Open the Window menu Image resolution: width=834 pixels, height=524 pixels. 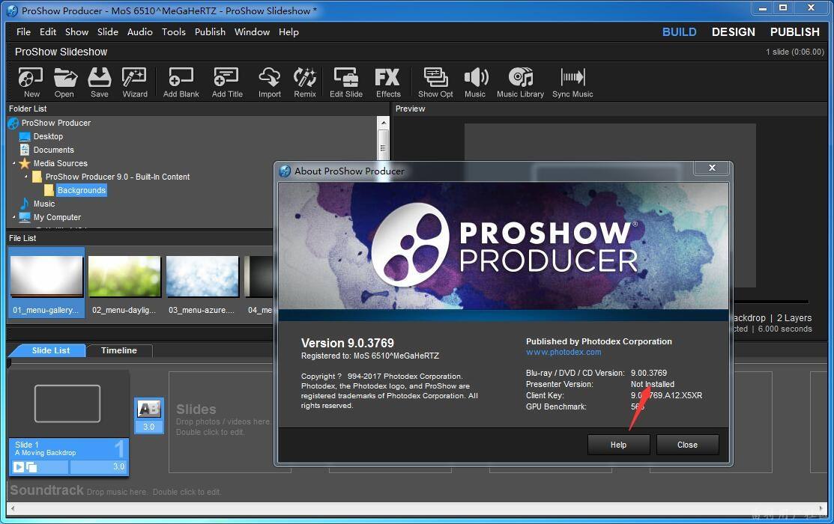(252, 32)
